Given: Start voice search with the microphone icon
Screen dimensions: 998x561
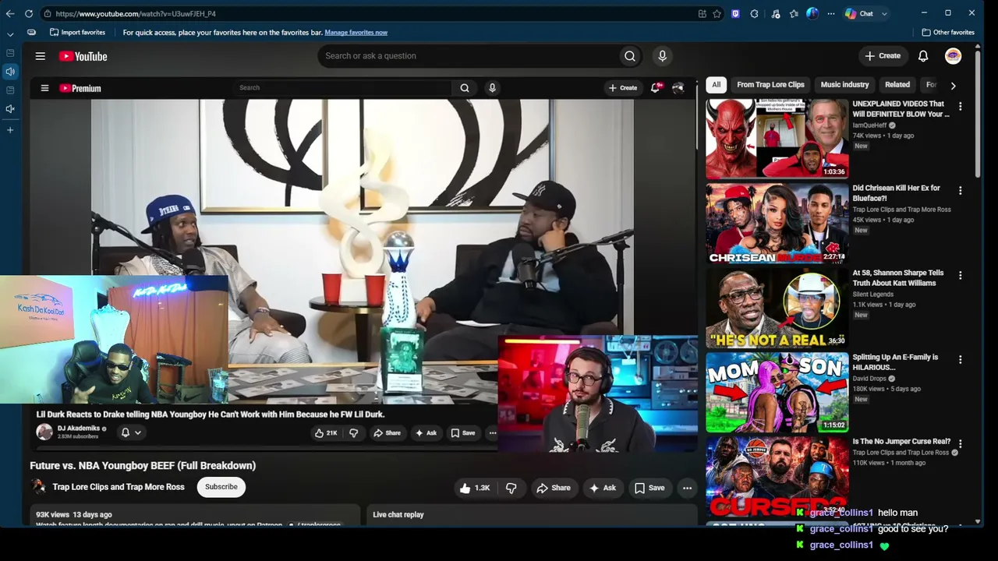Looking at the screenshot, I should coord(662,56).
